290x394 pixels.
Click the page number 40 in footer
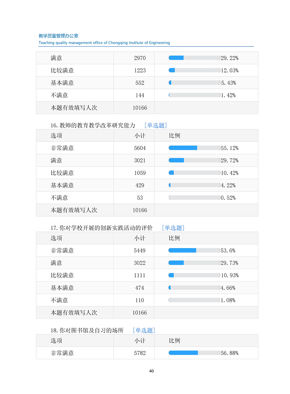(x=151, y=371)
